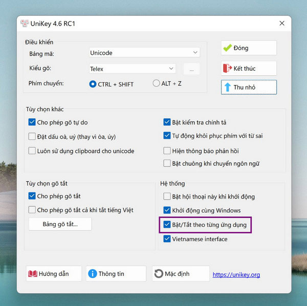The image size is (307, 306).
Task: Click the UniKey app icon in title bar
Action: [25, 24]
